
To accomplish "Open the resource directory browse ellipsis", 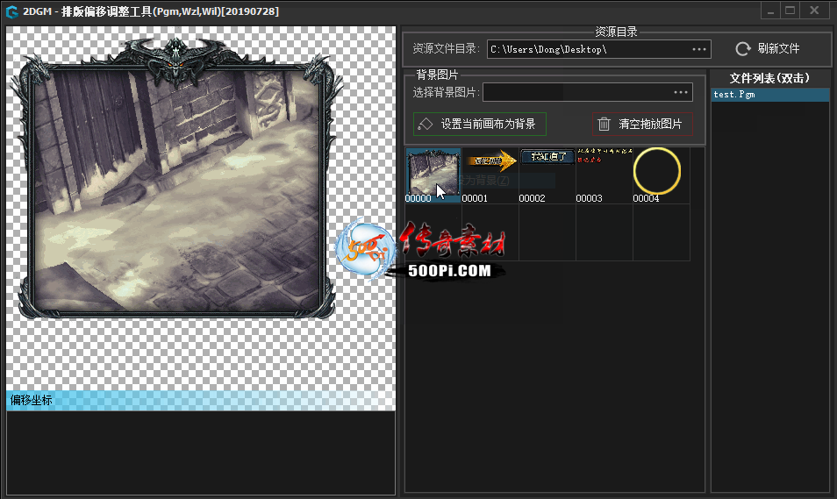I will tap(699, 49).
